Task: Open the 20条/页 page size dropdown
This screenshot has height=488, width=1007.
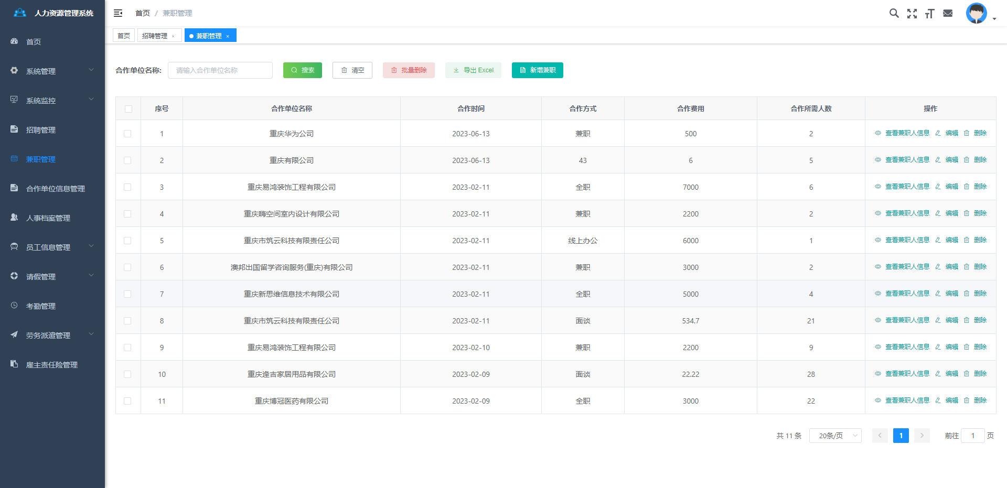Action: coord(835,436)
